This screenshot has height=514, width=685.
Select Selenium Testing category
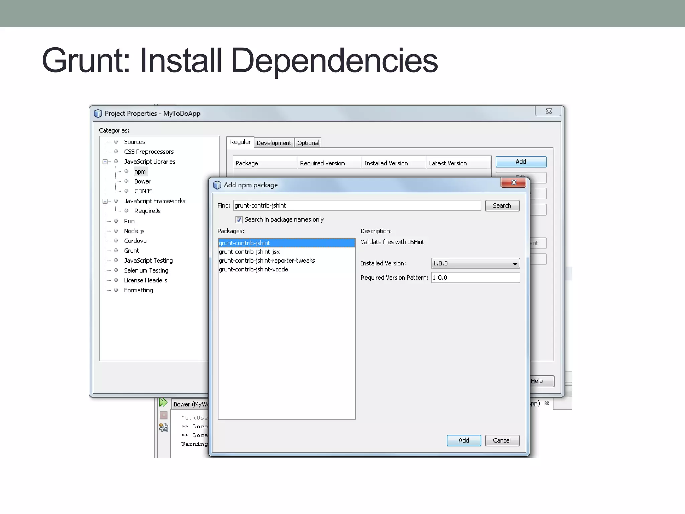click(x=146, y=270)
